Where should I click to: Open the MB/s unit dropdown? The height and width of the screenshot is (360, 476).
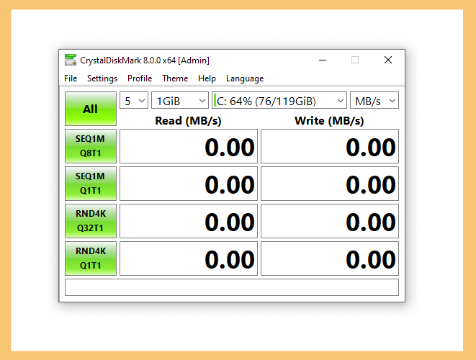point(374,100)
